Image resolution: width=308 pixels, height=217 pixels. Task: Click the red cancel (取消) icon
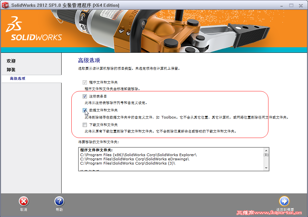coord(24,201)
